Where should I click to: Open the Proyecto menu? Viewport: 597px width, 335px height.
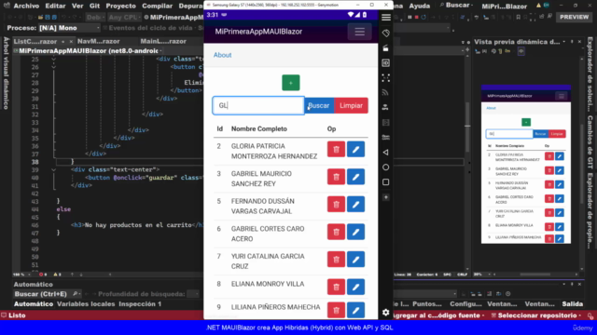coord(120,6)
